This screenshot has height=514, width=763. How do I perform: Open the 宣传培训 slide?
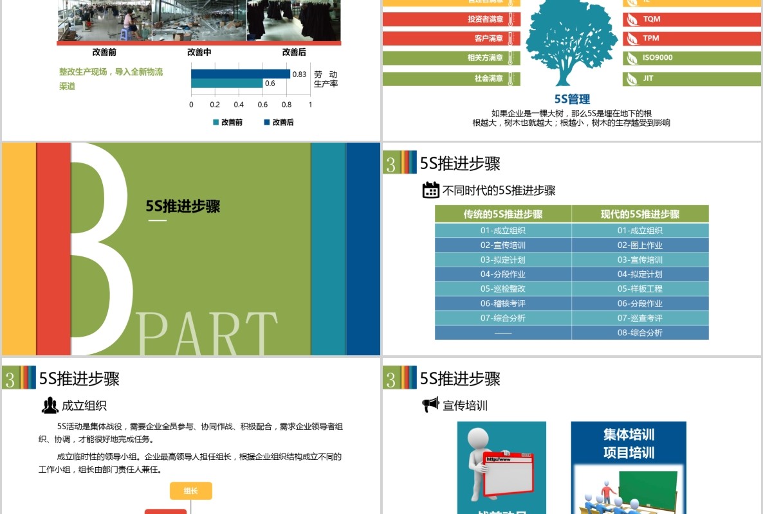coord(572,436)
